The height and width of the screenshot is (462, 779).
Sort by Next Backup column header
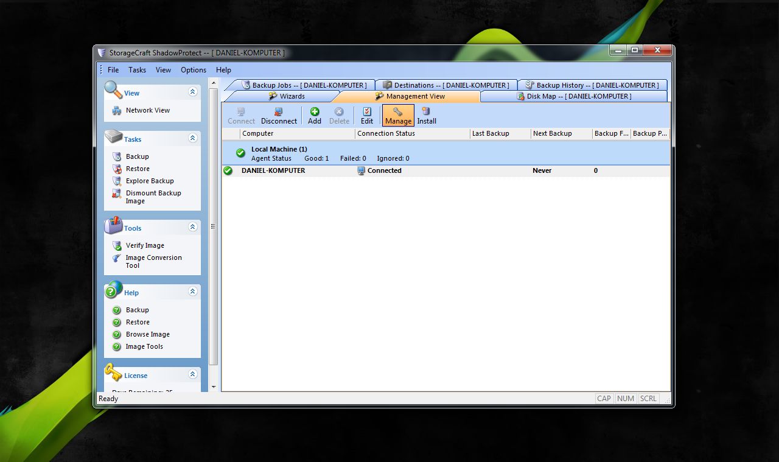[562, 133]
